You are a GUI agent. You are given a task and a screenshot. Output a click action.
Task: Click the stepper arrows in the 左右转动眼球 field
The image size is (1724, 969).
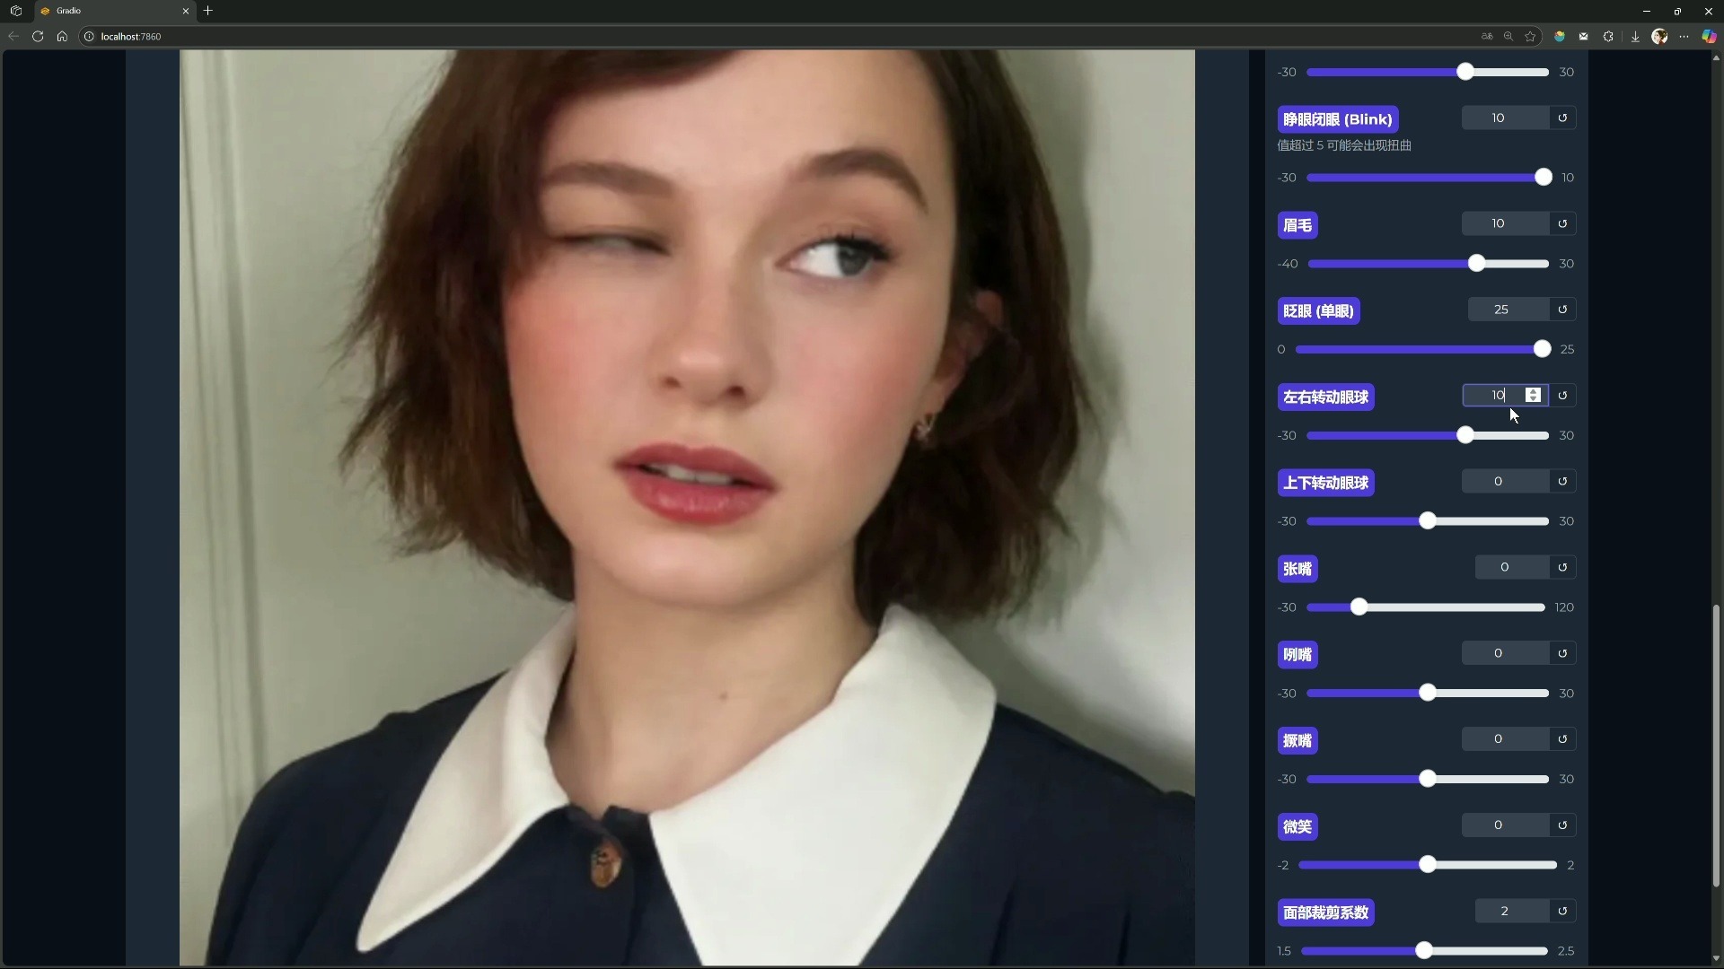[1534, 396]
